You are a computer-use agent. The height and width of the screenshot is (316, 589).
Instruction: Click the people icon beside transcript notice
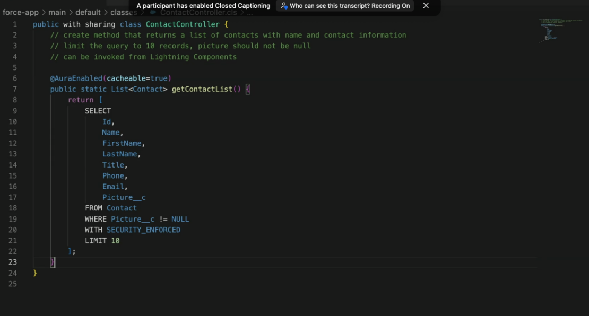(284, 6)
